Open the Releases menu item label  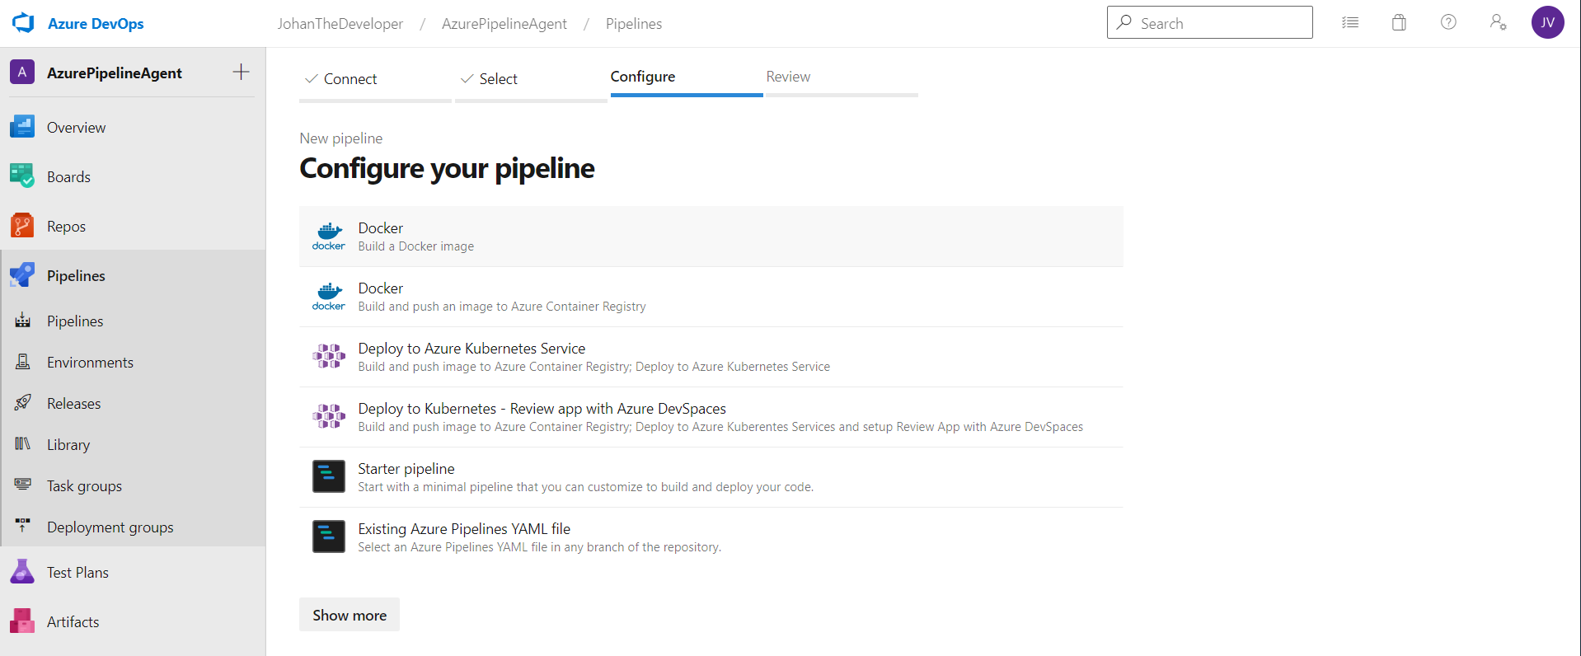click(x=73, y=404)
